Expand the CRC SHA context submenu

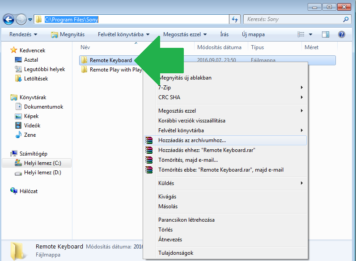[225, 97]
